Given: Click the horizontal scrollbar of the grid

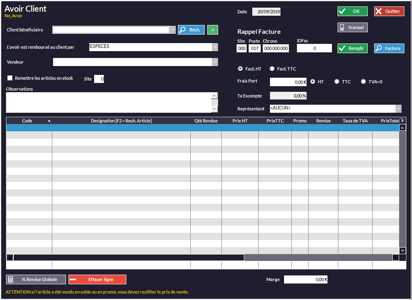Looking at the screenshot, I should pos(129,257).
